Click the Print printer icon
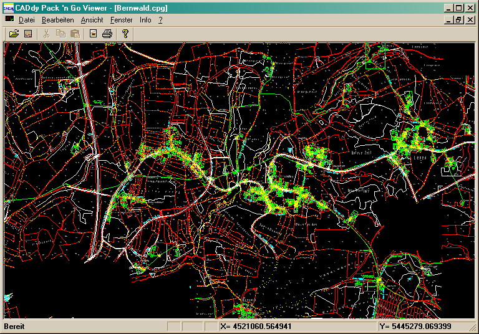 (107, 34)
